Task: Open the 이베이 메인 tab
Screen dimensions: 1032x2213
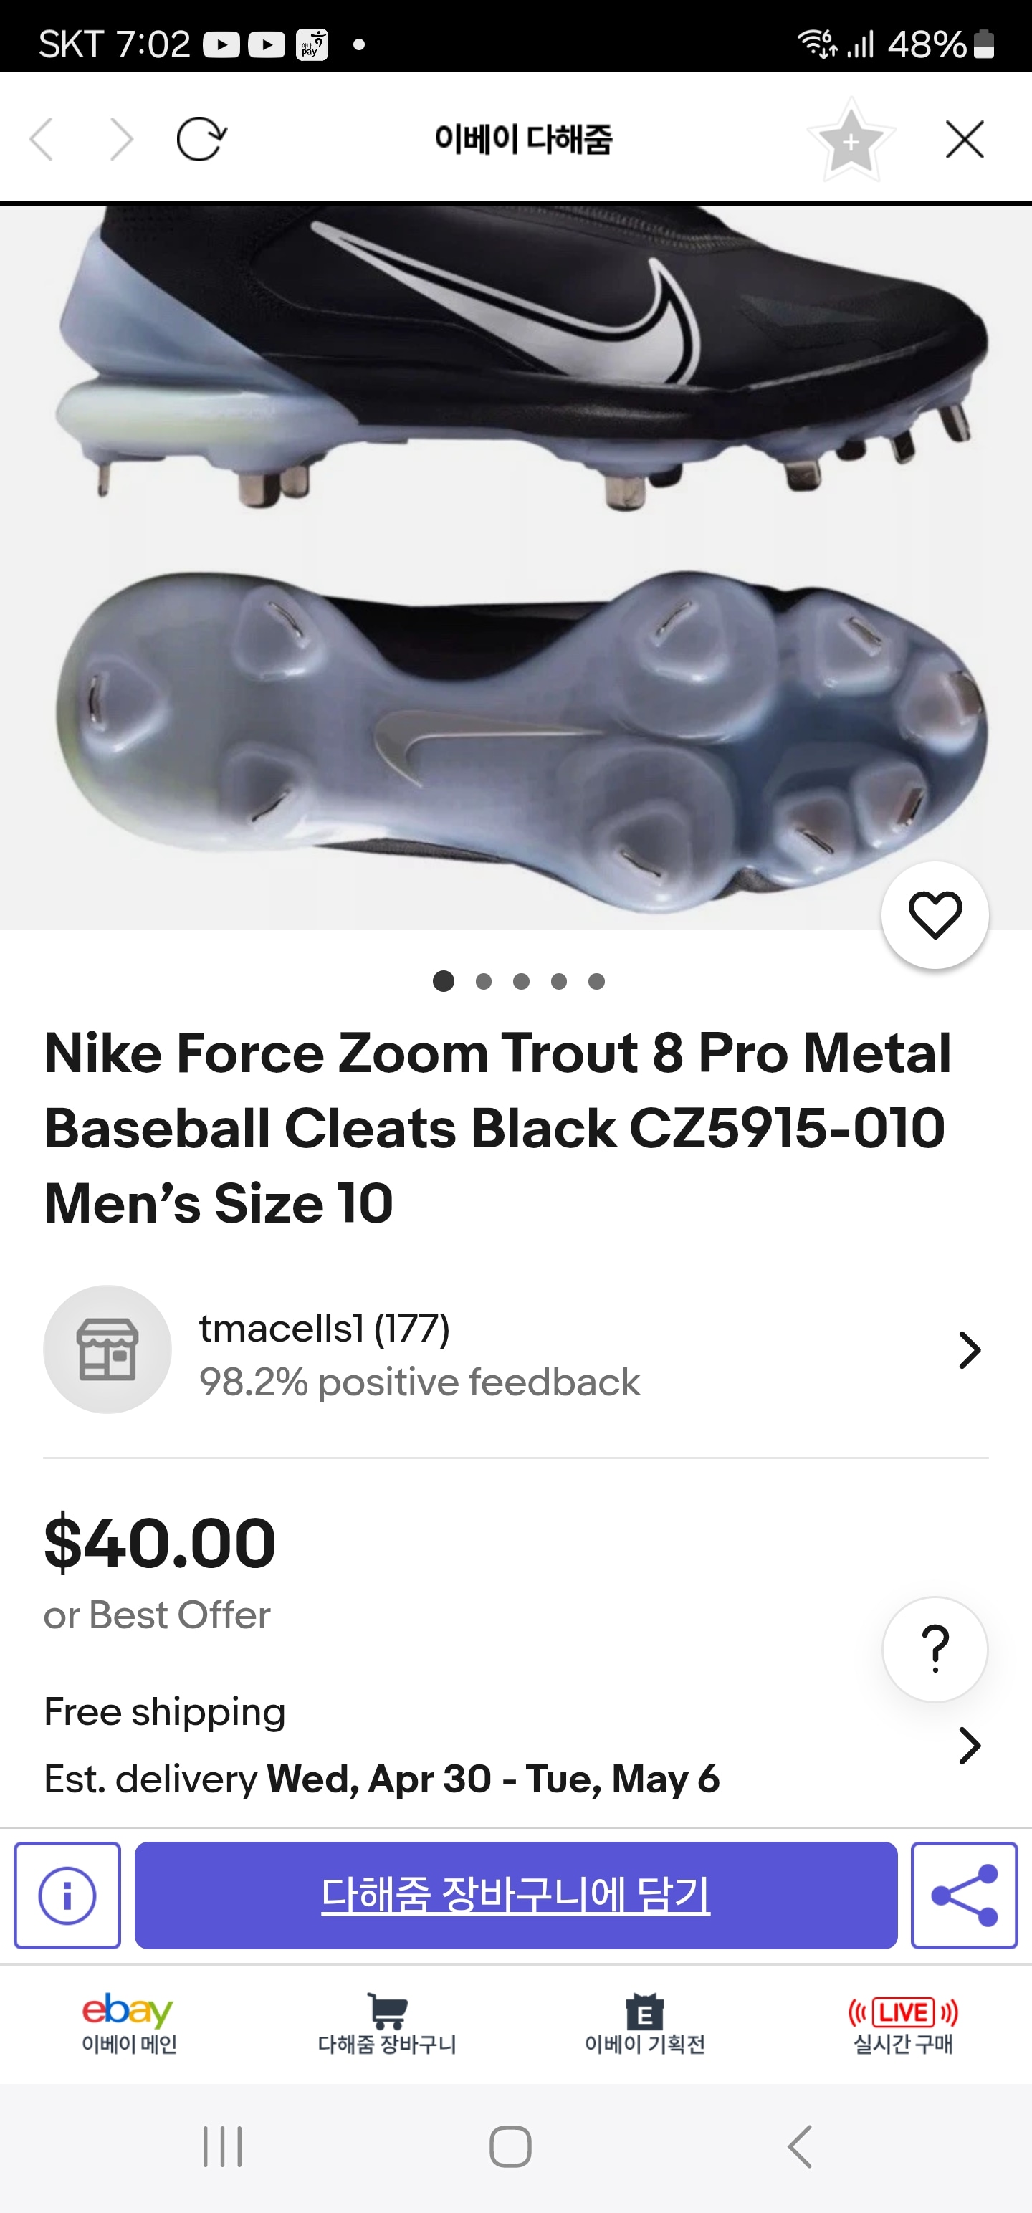Action: tap(129, 2023)
